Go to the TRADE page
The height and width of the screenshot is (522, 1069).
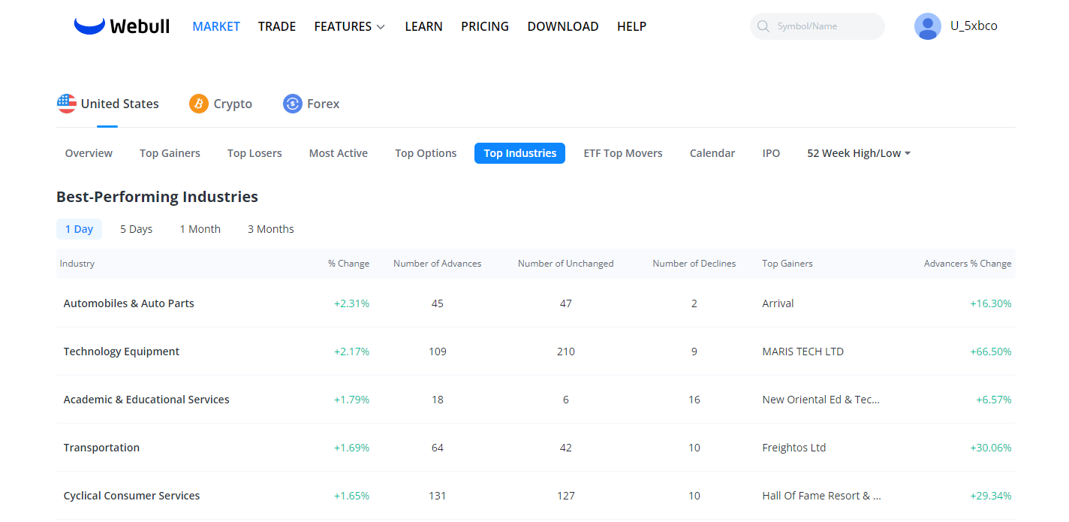pos(277,26)
